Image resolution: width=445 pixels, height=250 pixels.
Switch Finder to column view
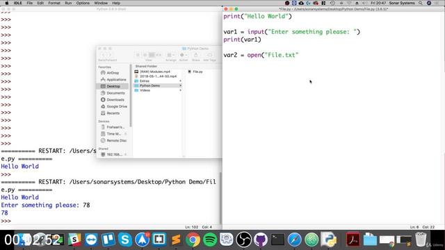(x=152, y=55)
